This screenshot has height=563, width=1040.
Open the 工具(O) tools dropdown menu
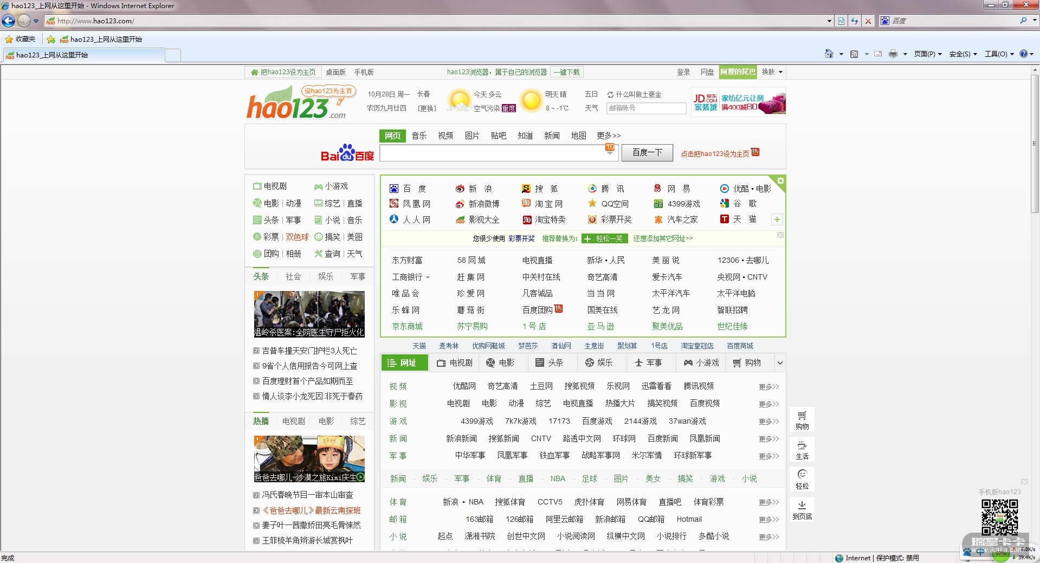point(999,54)
